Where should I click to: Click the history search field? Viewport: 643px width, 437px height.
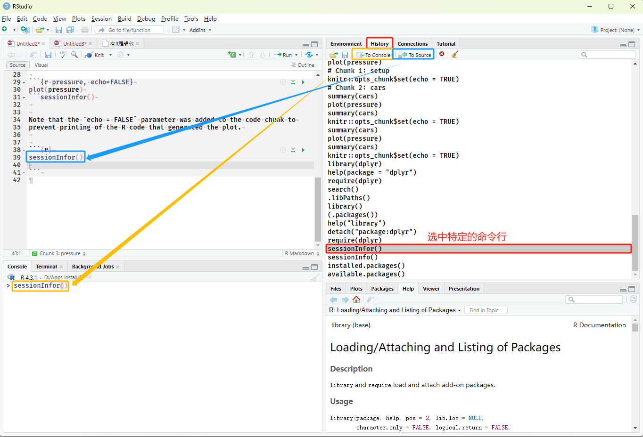[607, 55]
